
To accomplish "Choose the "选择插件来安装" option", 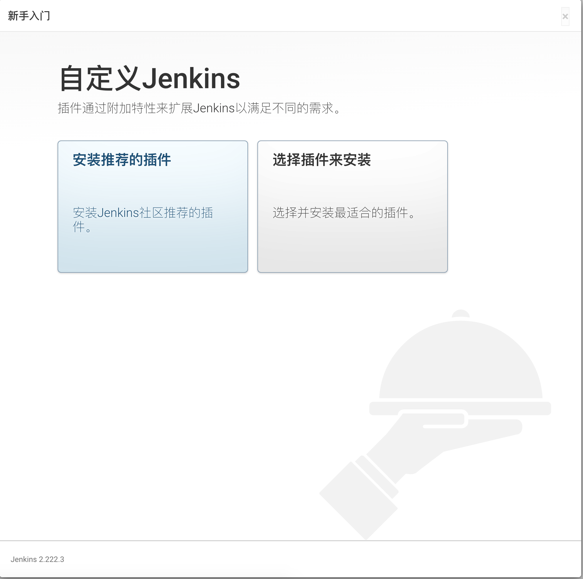I will point(352,207).
